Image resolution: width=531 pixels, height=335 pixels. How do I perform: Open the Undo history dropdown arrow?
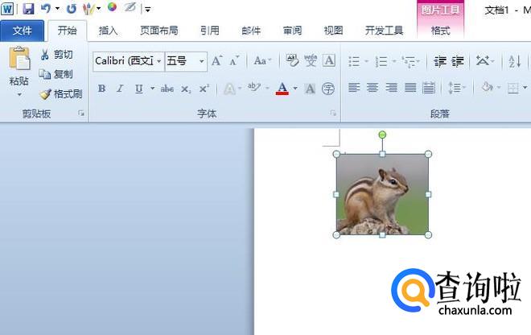pyautogui.click(x=57, y=9)
